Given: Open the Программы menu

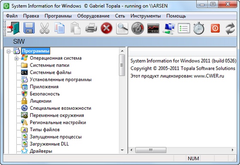Looking at the screenshot, I should point(58,16).
